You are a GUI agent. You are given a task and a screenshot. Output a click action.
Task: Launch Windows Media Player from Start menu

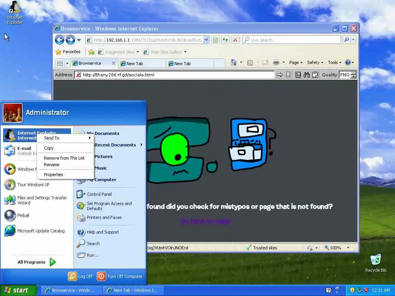(x=20, y=169)
